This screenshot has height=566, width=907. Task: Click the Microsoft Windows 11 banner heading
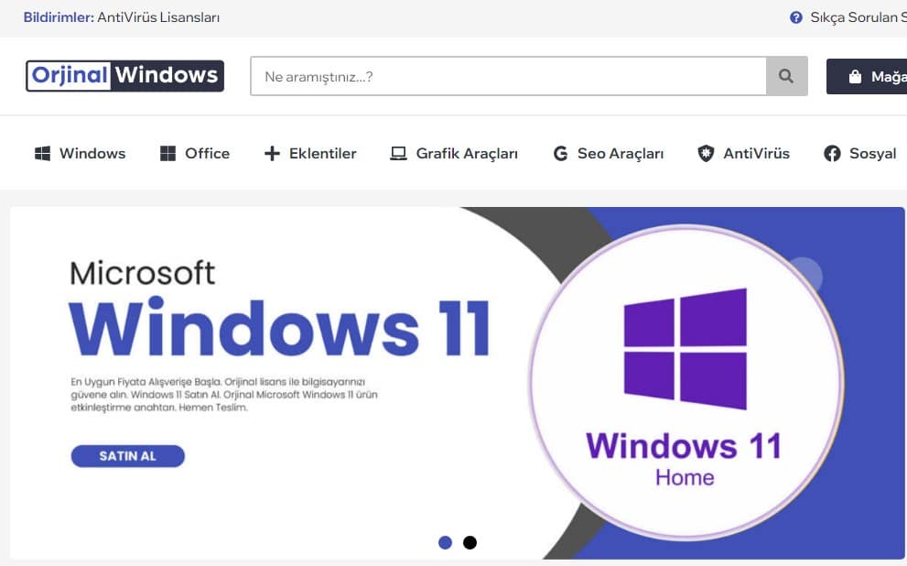pyautogui.click(x=279, y=309)
